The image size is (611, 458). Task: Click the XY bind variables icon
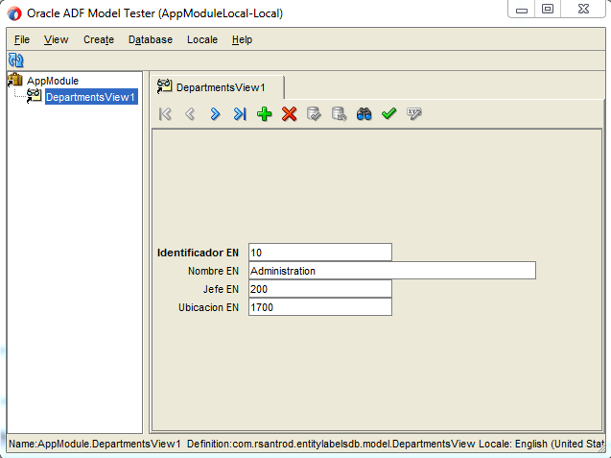[x=413, y=114]
